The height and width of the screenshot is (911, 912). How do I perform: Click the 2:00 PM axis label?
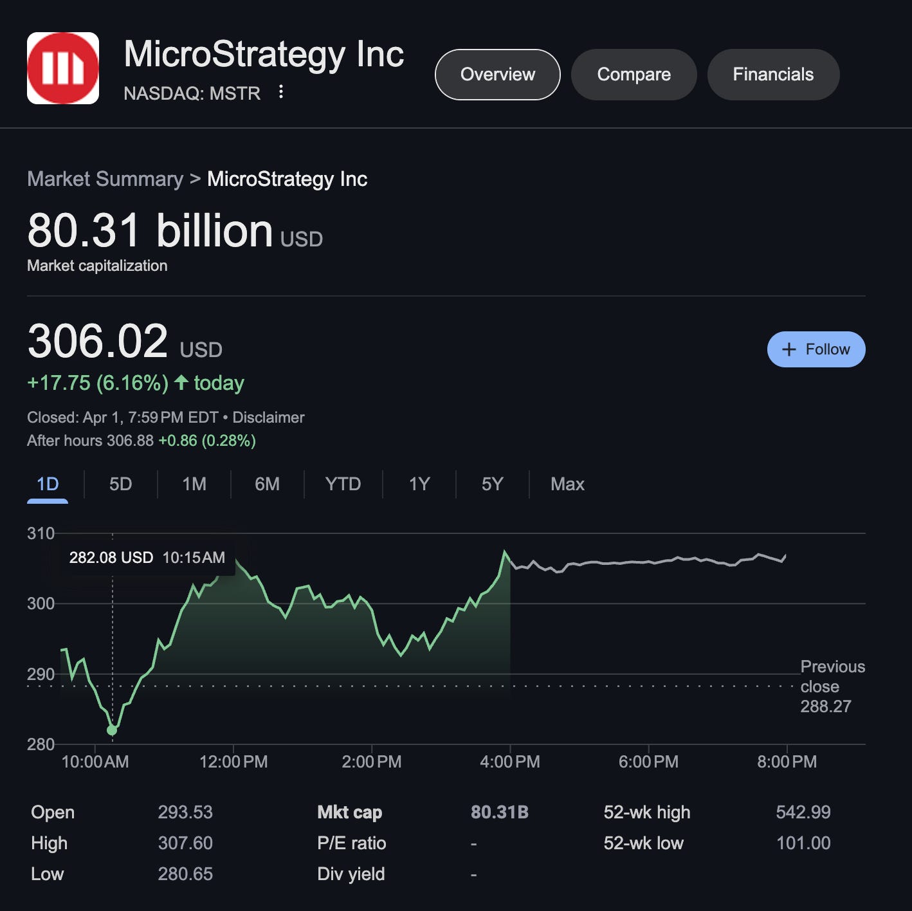click(x=372, y=762)
